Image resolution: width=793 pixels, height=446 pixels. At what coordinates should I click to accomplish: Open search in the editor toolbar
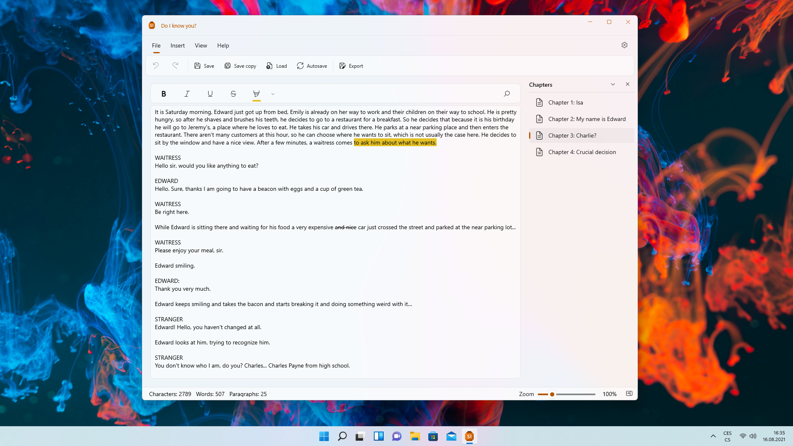507,94
